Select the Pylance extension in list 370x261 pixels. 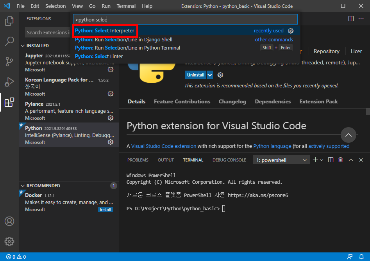[x=69, y=111]
